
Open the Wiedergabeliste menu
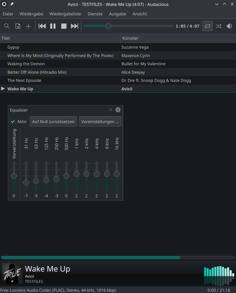[65, 14]
